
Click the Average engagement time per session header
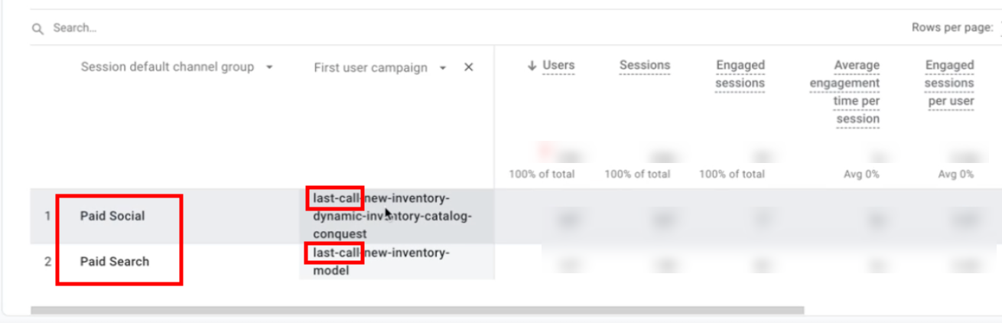pyautogui.click(x=845, y=92)
